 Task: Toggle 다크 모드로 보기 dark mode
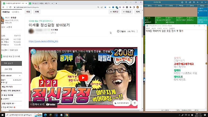pos(122,103)
